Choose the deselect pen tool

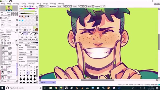pyautogui.click(x=34, y=37)
